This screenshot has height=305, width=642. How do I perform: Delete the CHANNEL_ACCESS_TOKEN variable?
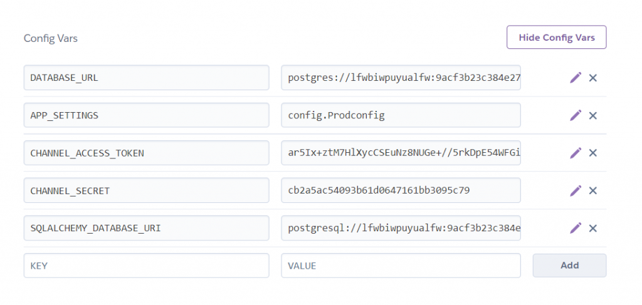593,153
